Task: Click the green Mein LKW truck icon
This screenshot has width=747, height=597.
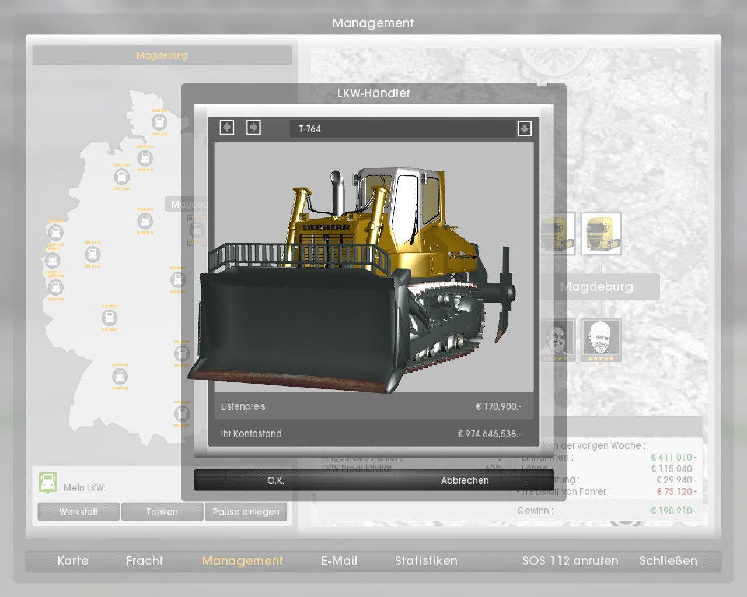Action: coord(48,483)
